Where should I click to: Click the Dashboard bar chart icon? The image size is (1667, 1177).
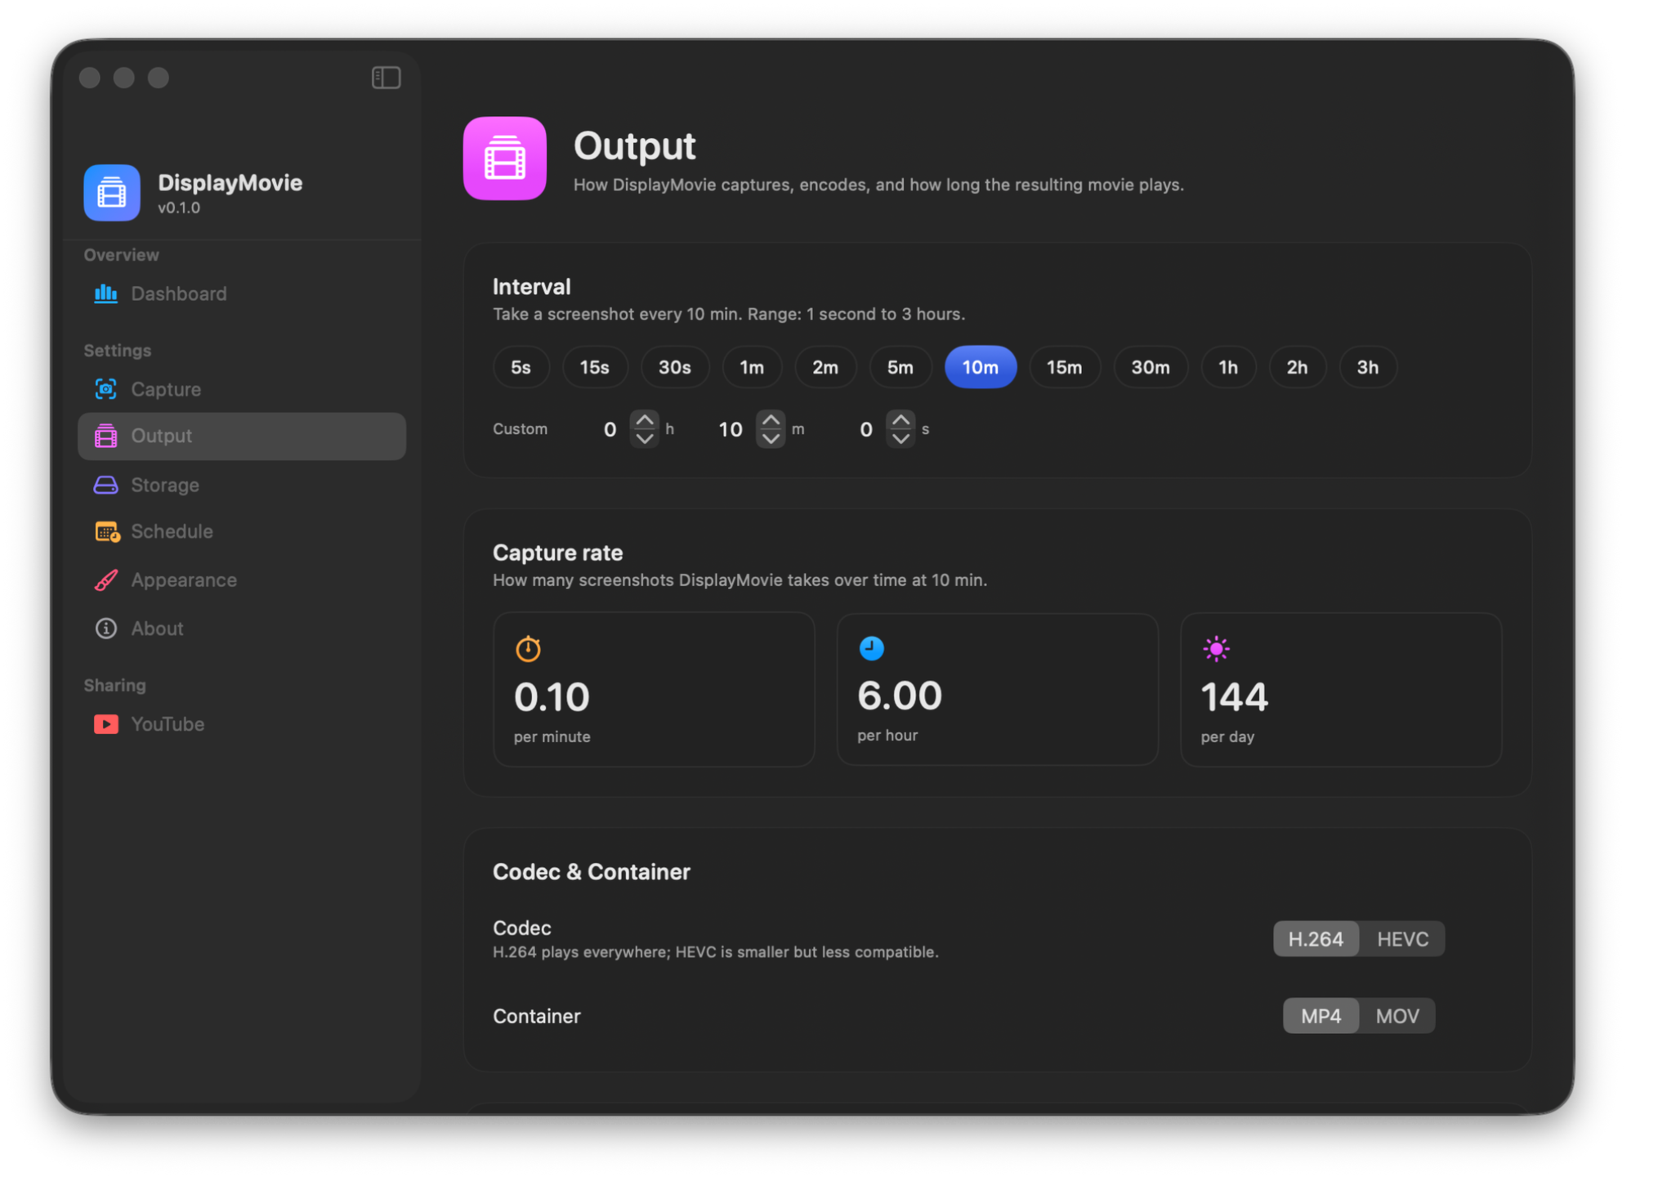[x=105, y=293]
